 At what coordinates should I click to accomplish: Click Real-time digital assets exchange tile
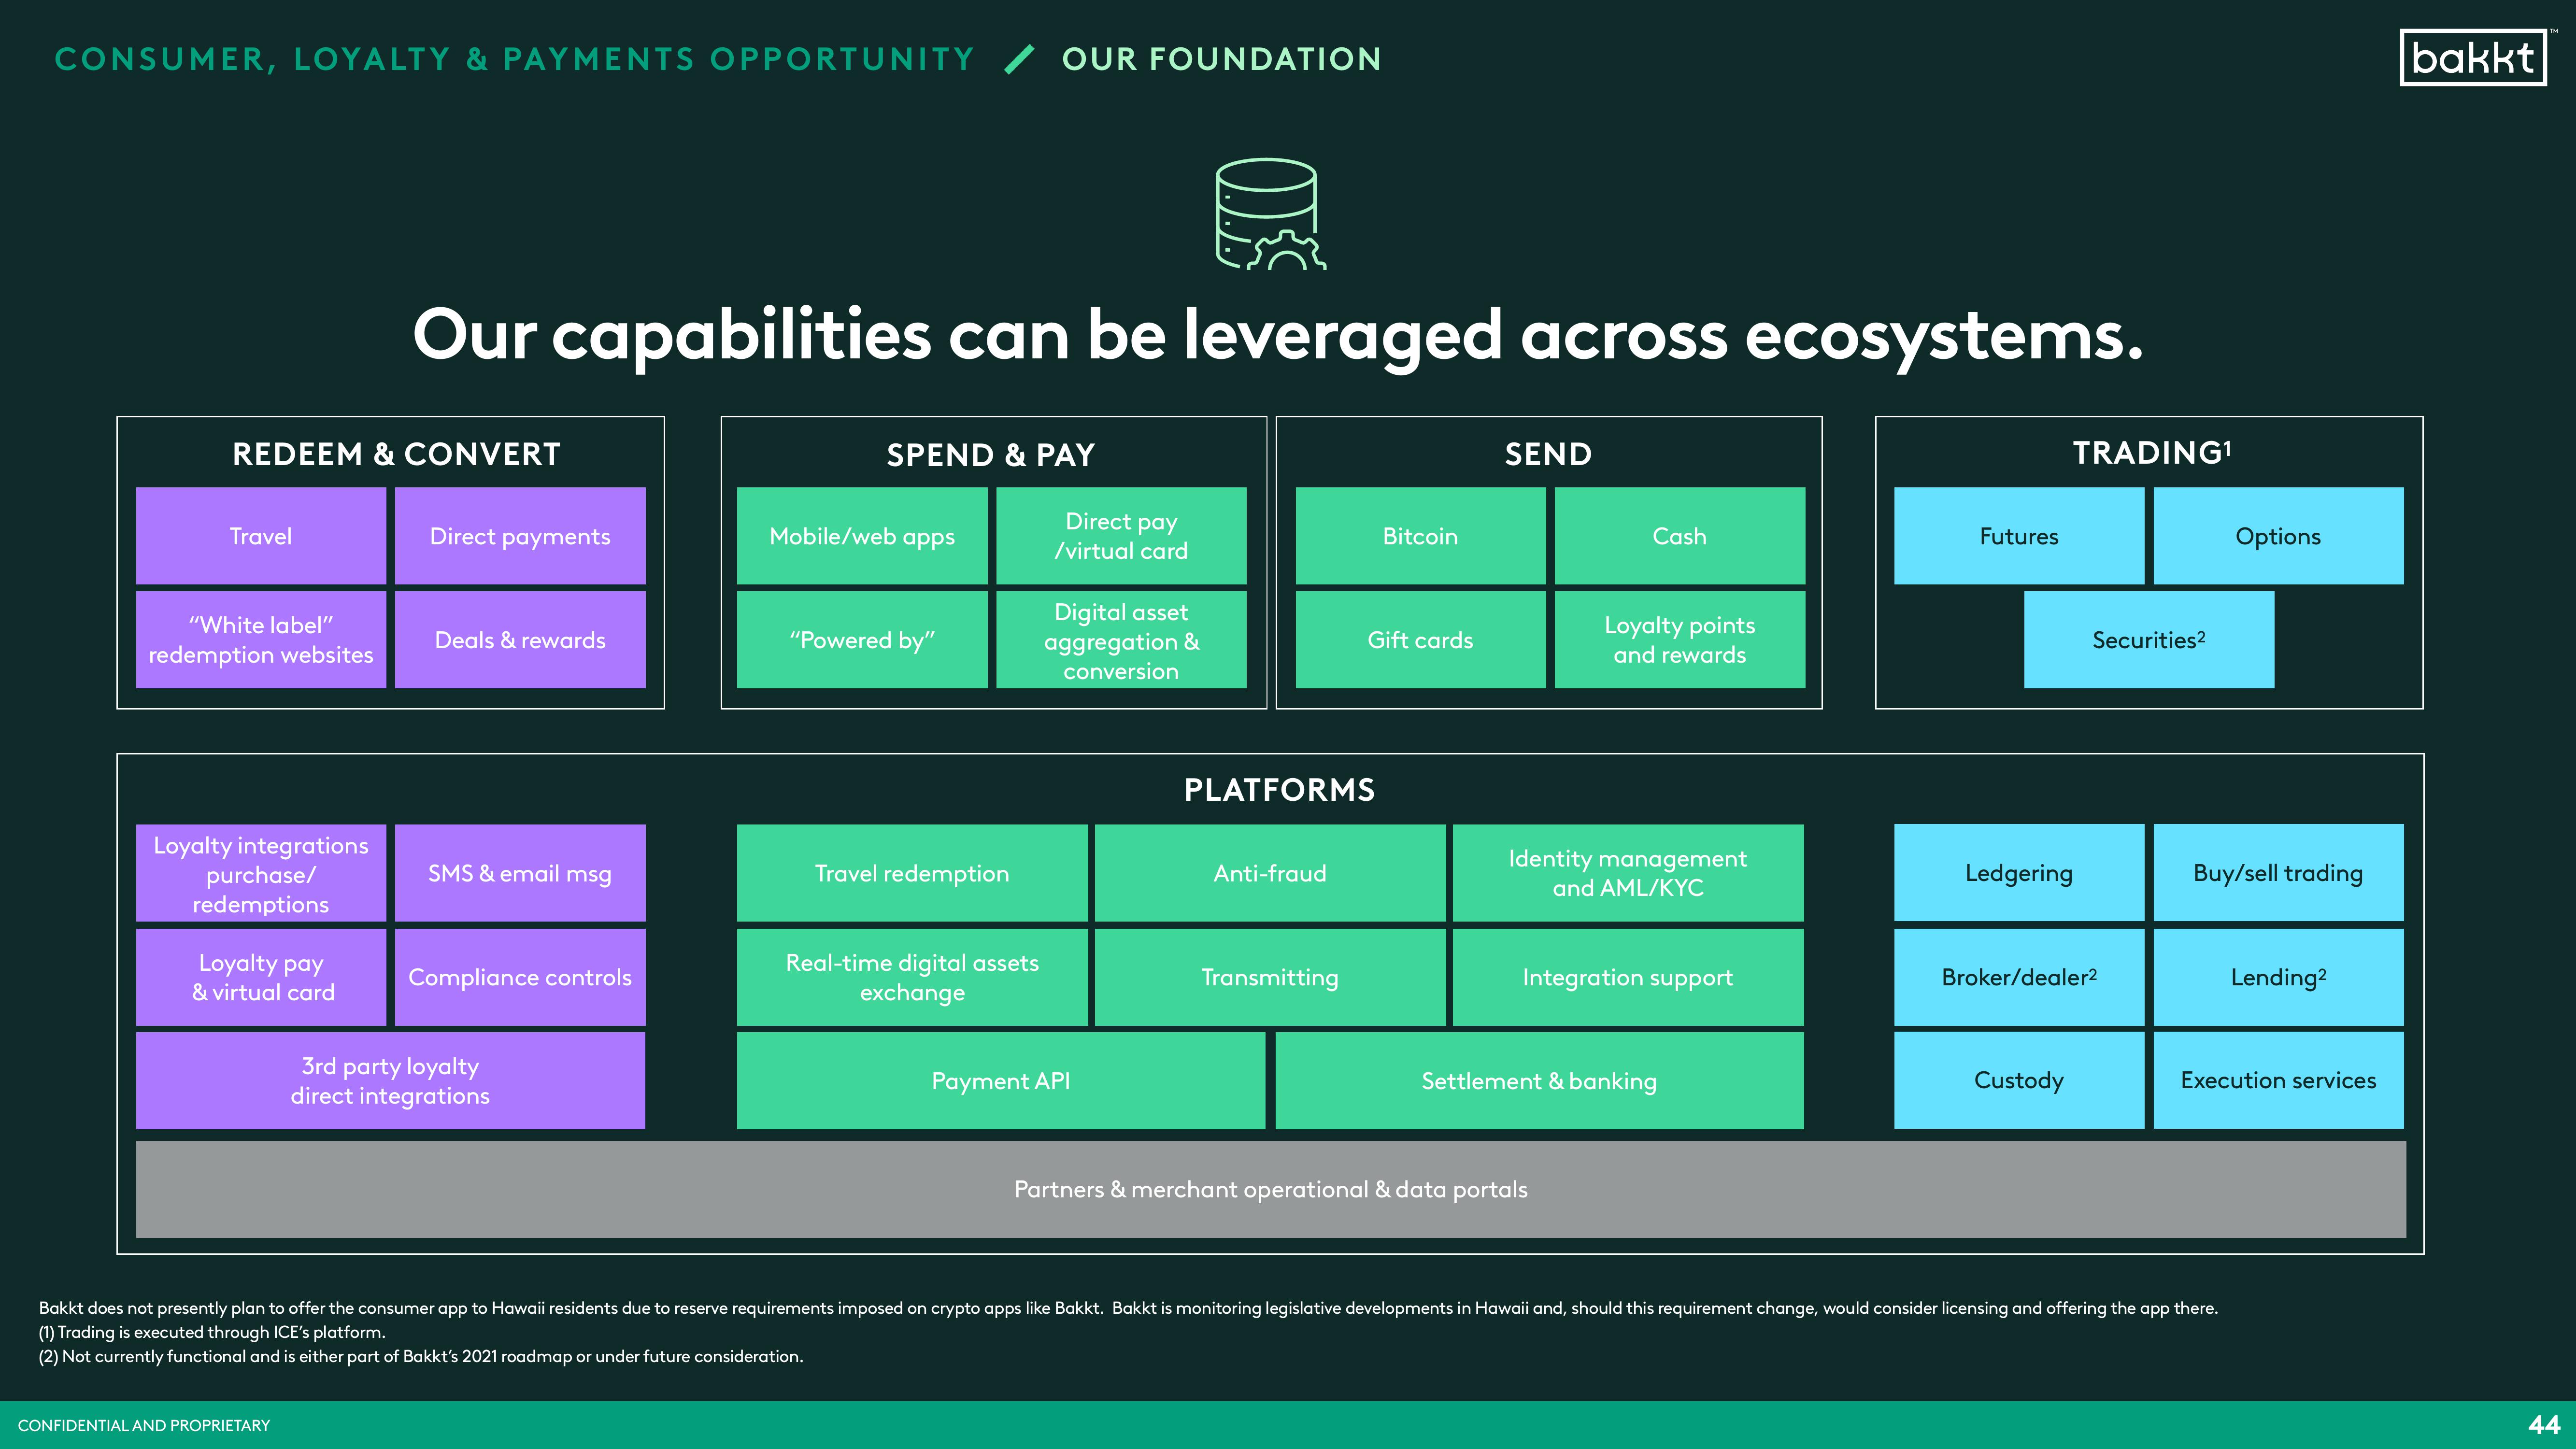click(912, 977)
